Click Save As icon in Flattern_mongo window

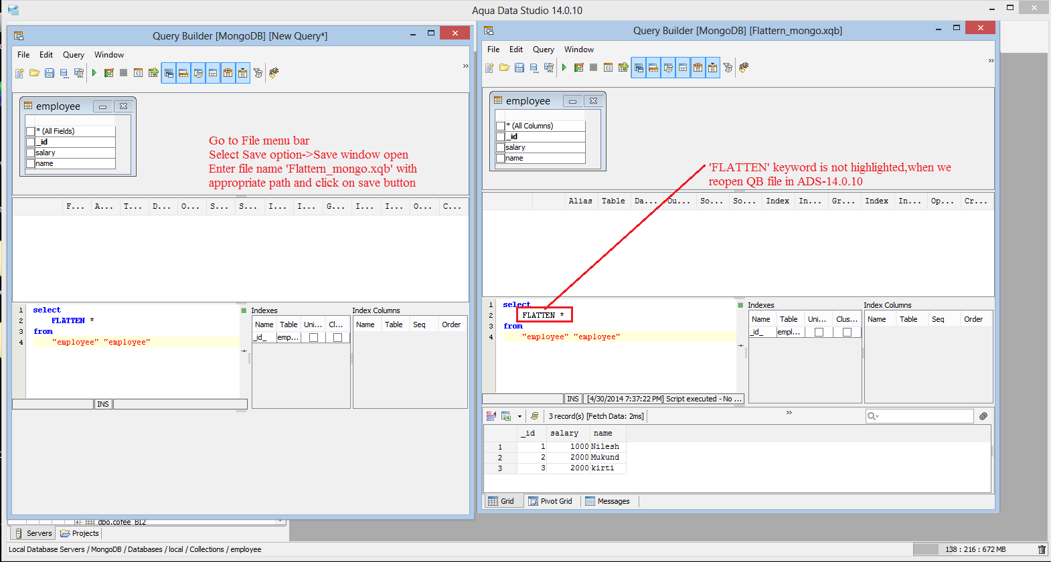534,68
